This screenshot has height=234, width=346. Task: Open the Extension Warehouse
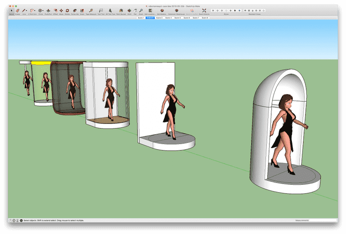(x=176, y=10)
